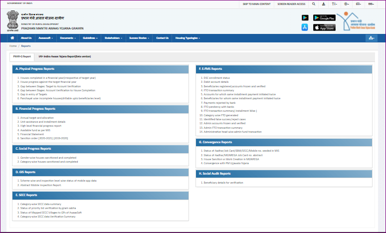
Task: Click the national emblem logo
Action: click(x=12, y=20)
